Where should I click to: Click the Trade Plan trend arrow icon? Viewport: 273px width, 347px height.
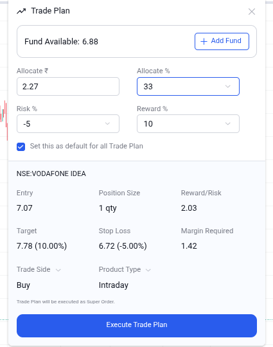pyautogui.click(x=21, y=11)
